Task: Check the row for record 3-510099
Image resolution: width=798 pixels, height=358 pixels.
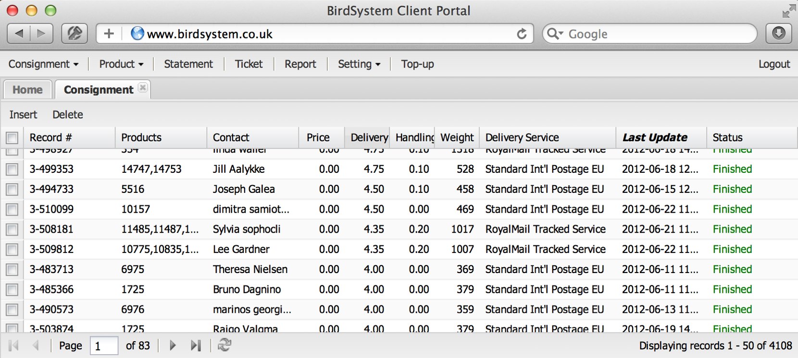Action: click(12, 210)
